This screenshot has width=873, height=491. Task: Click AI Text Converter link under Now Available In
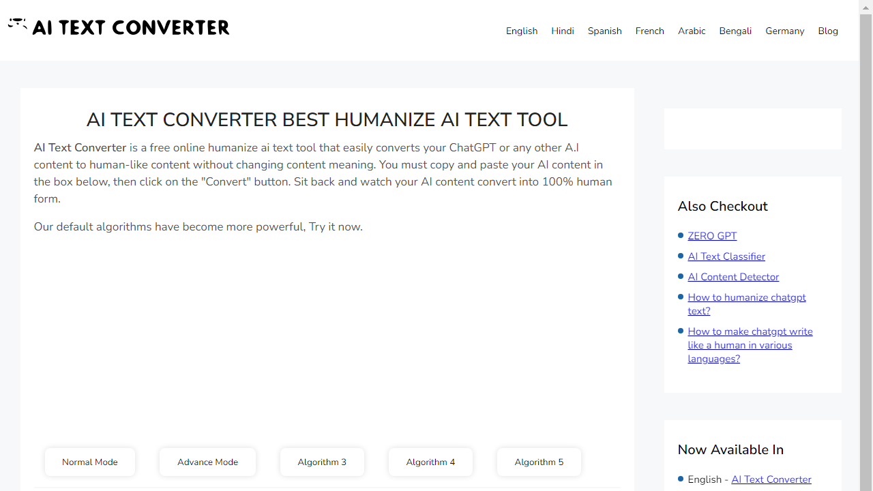coord(771,479)
